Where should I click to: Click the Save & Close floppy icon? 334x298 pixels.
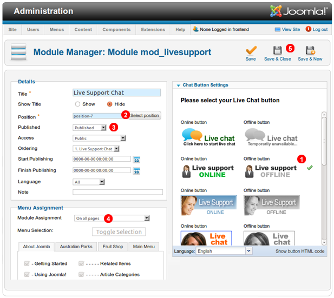[277, 50]
